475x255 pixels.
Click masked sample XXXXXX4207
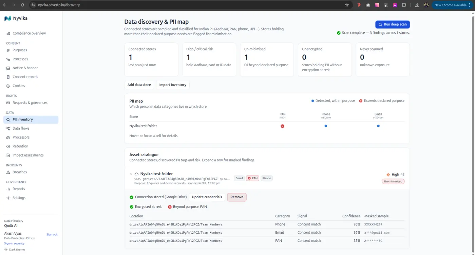pyautogui.click(x=373, y=224)
